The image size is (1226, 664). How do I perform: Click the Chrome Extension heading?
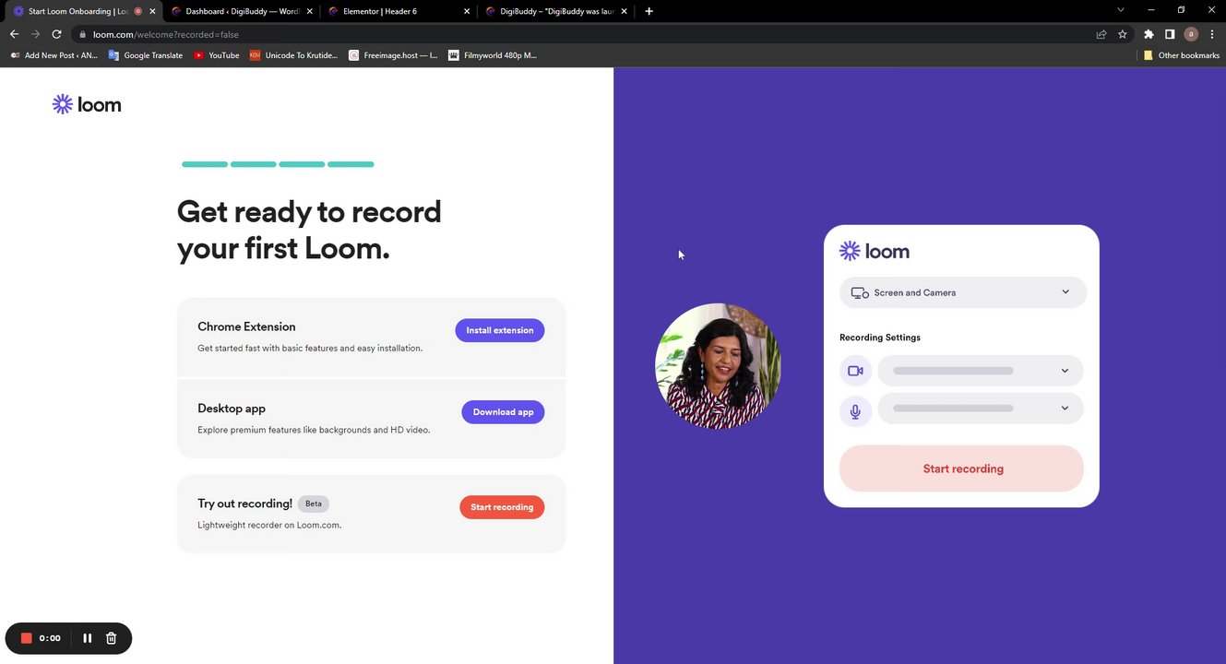pyautogui.click(x=246, y=326)
